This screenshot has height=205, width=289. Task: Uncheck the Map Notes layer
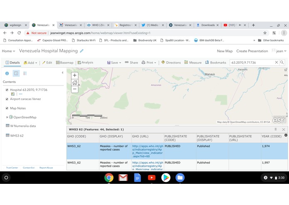point(7,108)
